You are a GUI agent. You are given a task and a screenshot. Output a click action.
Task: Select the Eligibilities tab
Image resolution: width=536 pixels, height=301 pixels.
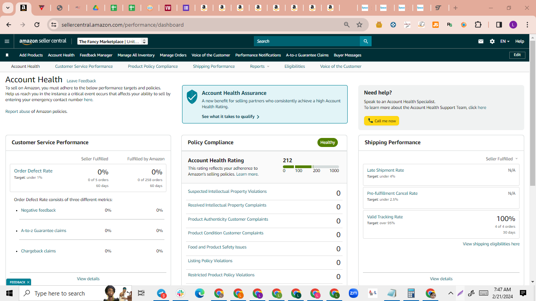click(295, 67)
